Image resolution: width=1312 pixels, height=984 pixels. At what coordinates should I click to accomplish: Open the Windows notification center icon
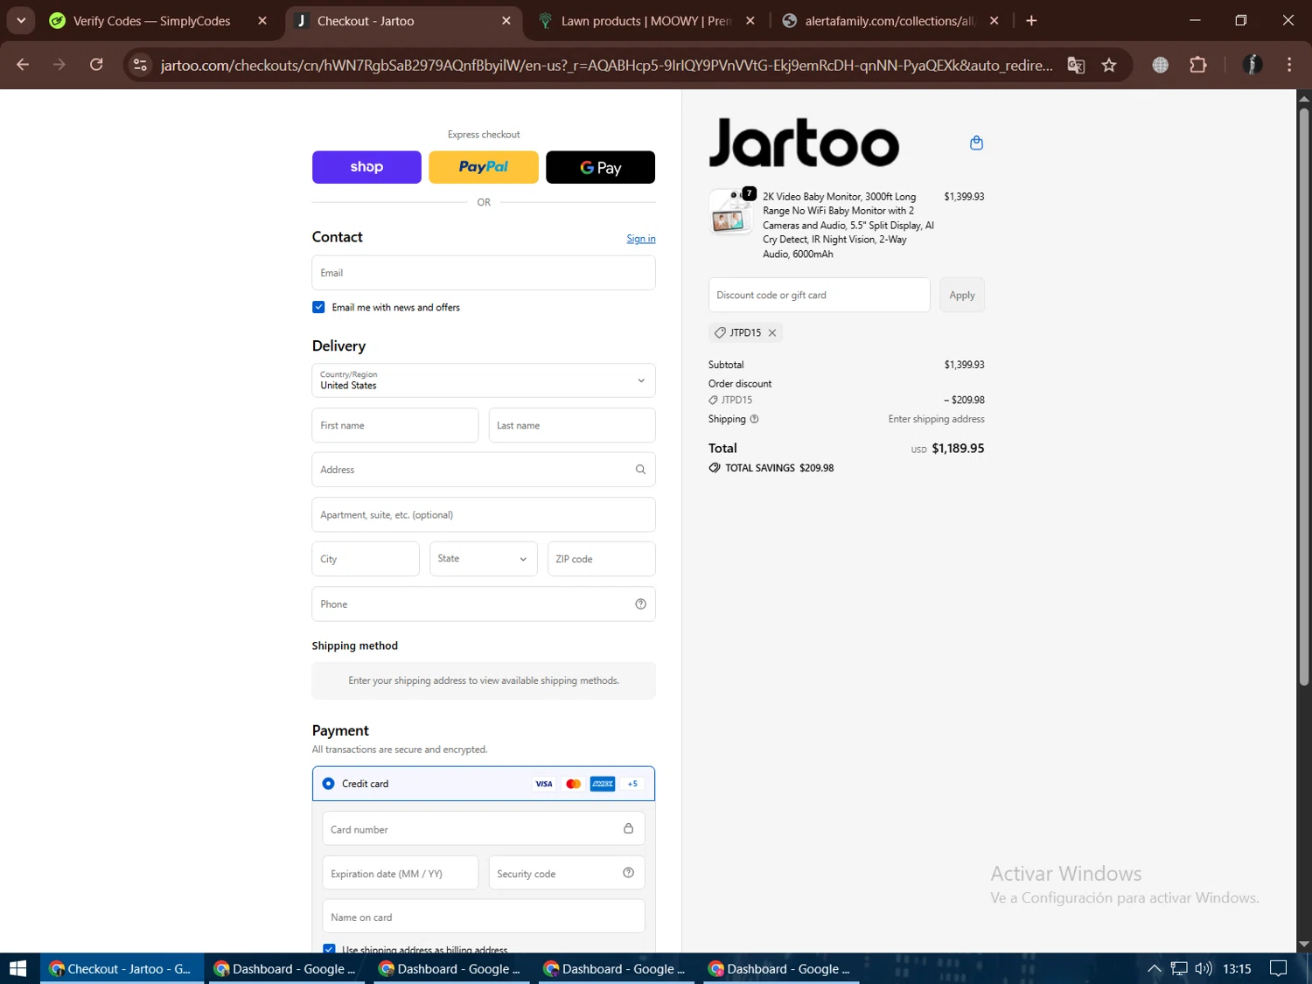pyautogui.click(x=1278, y=968)
